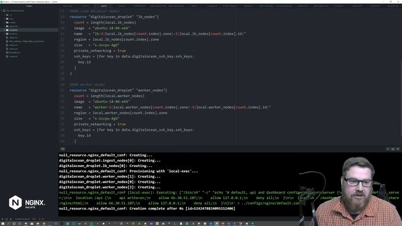Click terminal line 'digitalocean_droplet.ingest_nodes[0]: Creating...'
The width and height of the screenshot is (402, 226).
pyautogui.click(x=110, y=161)
